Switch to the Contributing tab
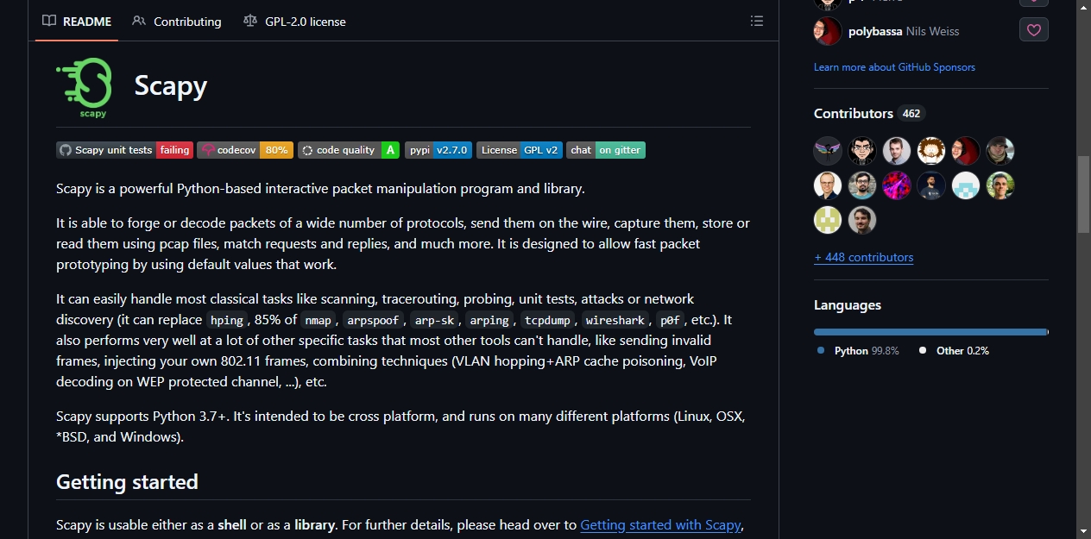The image size is (1091, 539). coord(177,22)
